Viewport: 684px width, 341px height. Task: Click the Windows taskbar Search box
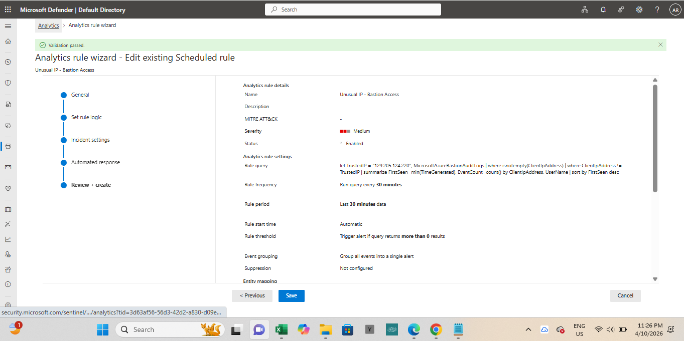pyautogui.click(x=170, y=329)
